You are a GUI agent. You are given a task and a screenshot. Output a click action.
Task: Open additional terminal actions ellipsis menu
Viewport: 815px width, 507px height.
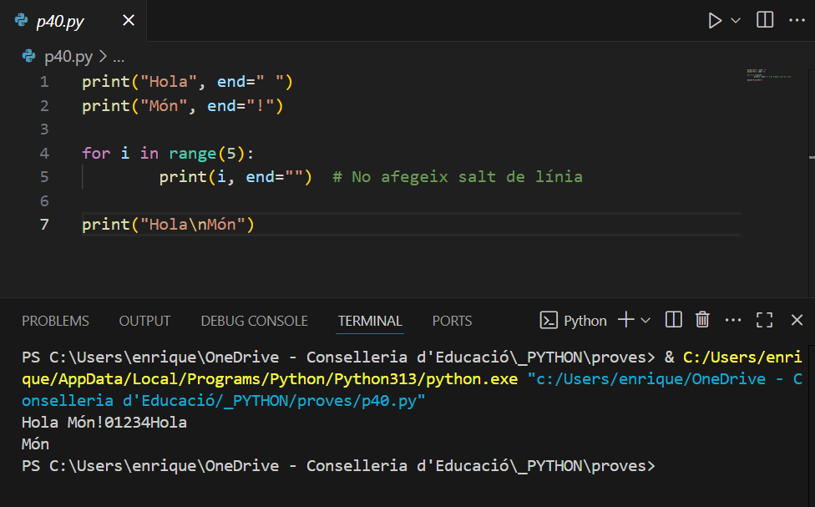[x=732, y=319]
